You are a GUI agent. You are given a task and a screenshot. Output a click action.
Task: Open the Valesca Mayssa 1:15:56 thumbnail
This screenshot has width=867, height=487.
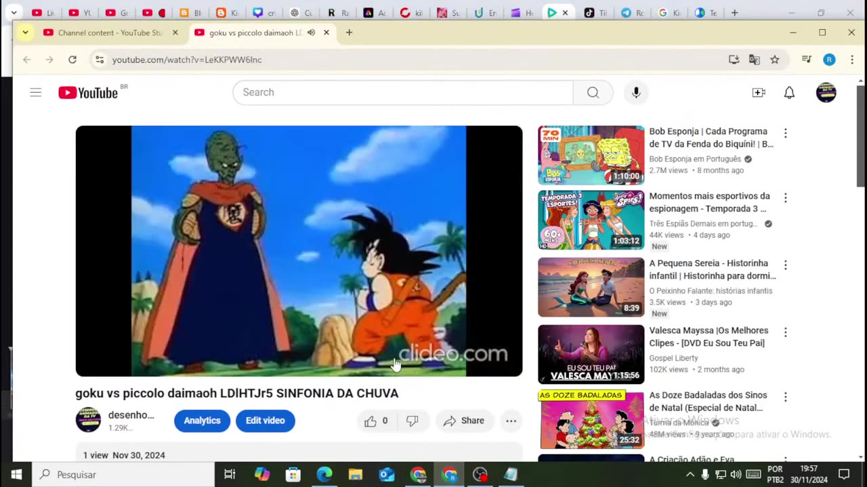point(591,354)
